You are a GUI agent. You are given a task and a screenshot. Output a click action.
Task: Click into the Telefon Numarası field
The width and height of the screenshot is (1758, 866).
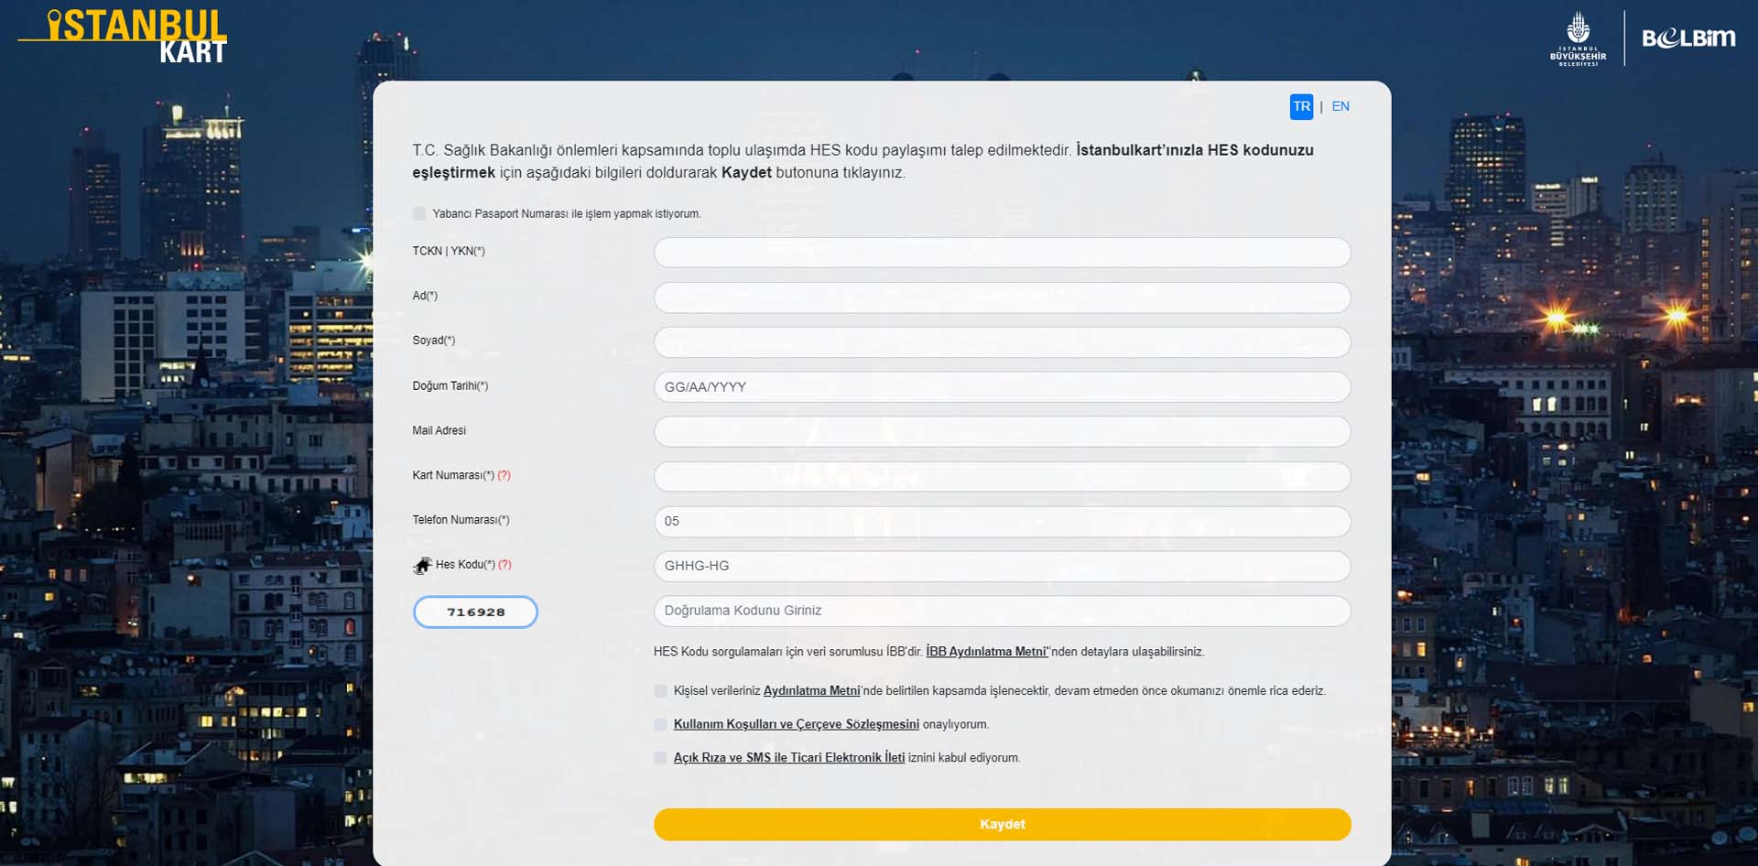pyautogui.click(x=1002, y=522)
